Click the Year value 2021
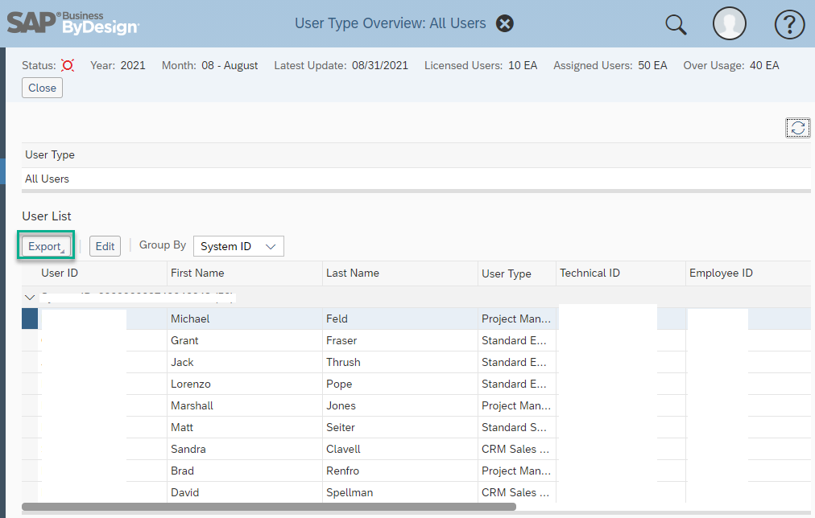 coord(133,65)
